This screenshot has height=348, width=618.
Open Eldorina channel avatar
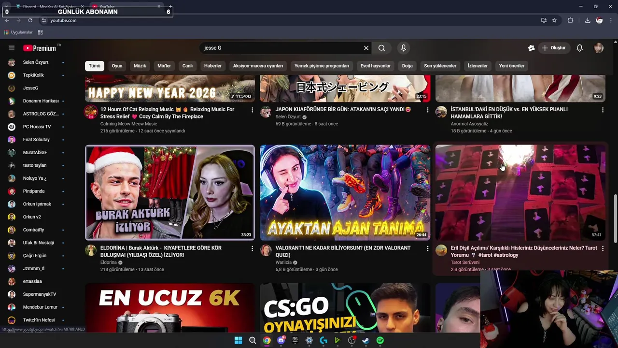(x=91, y=250)
